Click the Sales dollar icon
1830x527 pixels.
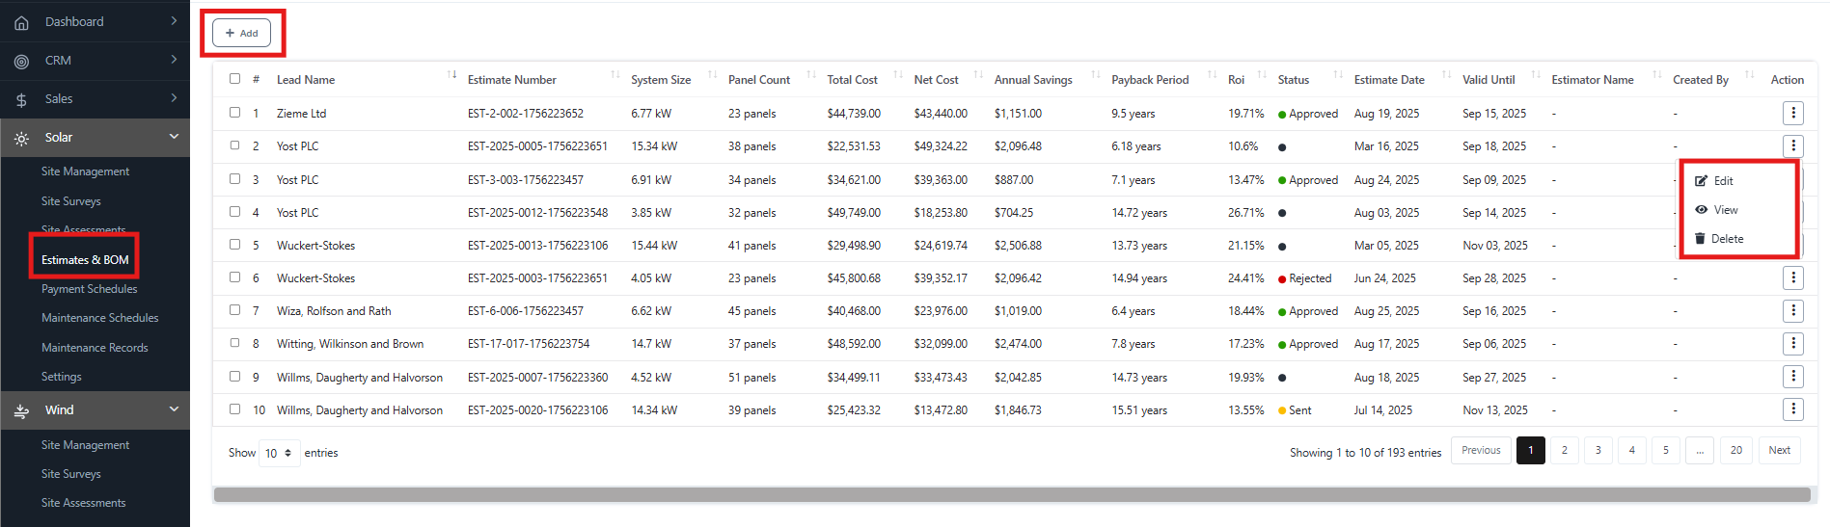point(21,99)
